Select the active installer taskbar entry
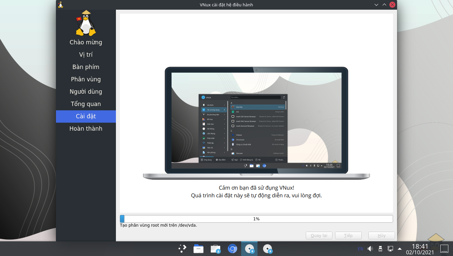The width and height of the screenshot is (453, 256). click(x=249, y=249)
